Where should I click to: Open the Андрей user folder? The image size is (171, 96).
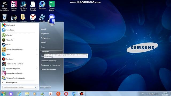tap(43, 29)
